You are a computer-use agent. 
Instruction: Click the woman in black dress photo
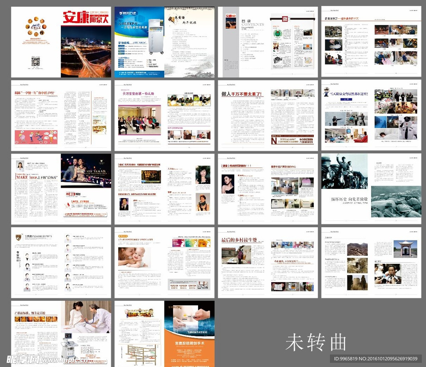tap(228, 184)
